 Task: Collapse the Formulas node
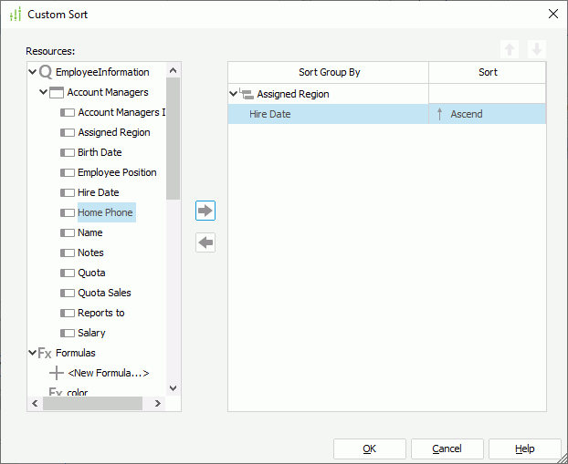click(33, 353)
